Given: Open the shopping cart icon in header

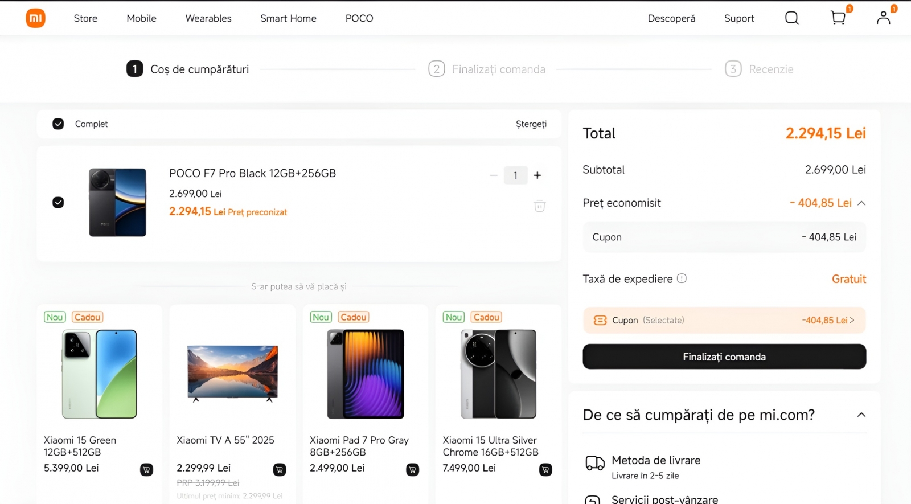Looking at the screenshot, I should (838, 18).
